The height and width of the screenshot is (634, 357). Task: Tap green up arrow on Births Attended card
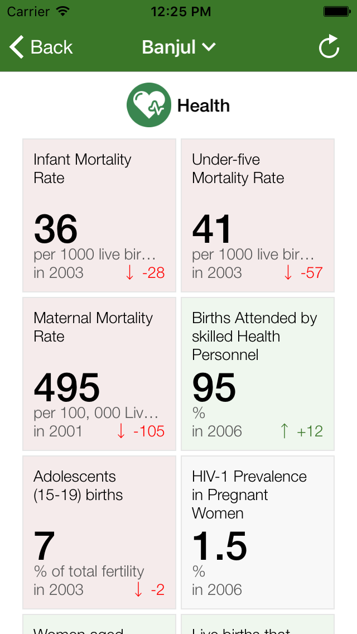click(x=284, y=431)
